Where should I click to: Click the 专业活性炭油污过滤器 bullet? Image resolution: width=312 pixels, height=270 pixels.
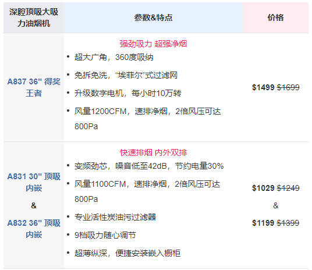coord(115,217)
